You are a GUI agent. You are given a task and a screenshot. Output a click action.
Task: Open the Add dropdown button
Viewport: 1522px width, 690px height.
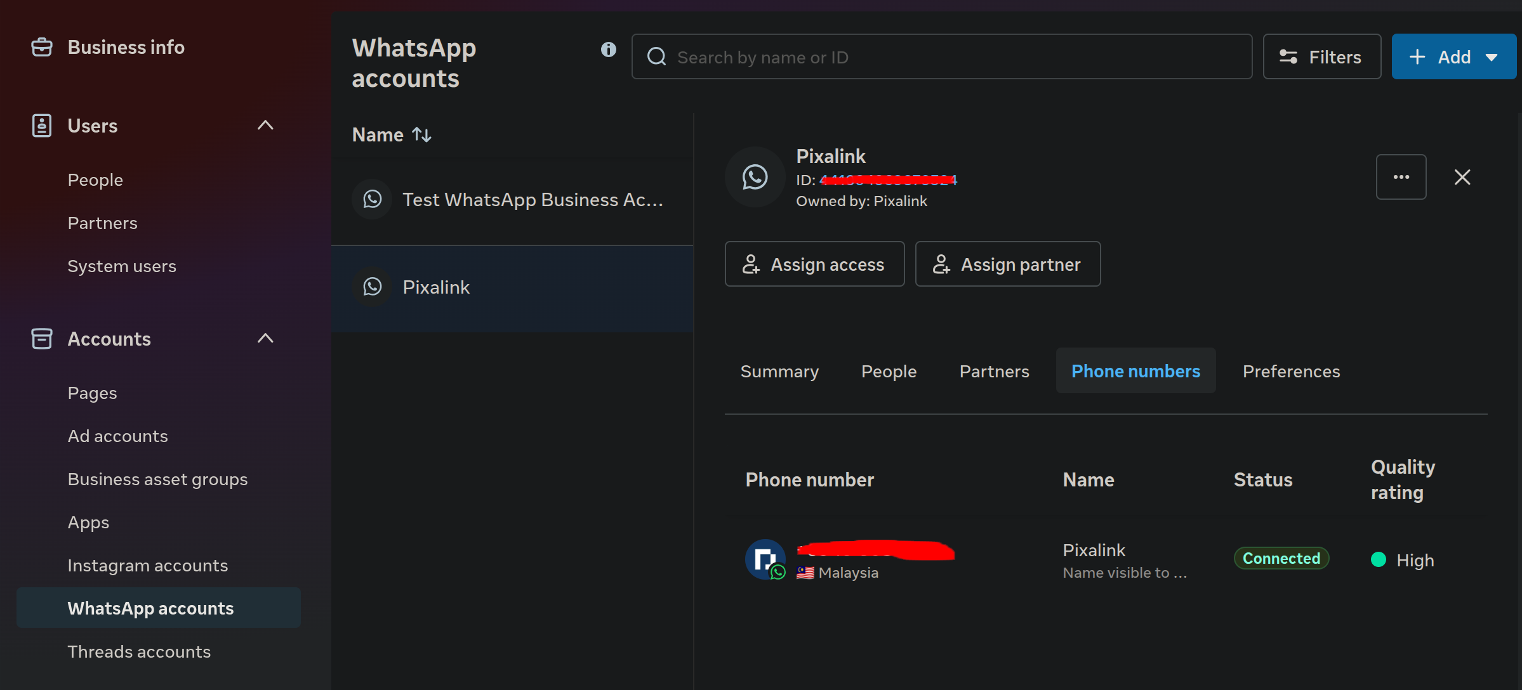(1453, 56)
